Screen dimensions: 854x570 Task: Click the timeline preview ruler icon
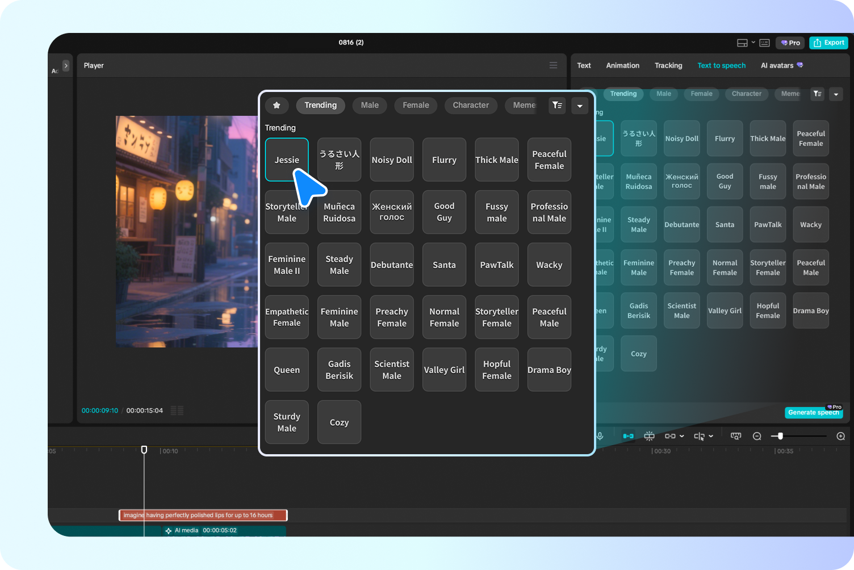[x=736, y=436]
